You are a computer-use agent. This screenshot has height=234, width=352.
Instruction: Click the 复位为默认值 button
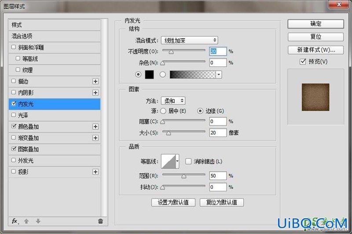click(x=222, y=202)
